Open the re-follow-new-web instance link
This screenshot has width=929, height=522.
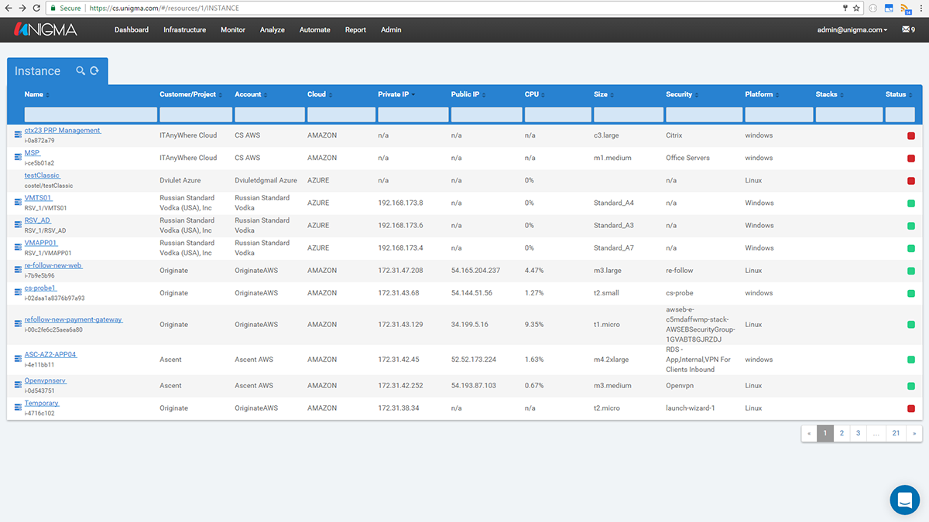(53, 265)
